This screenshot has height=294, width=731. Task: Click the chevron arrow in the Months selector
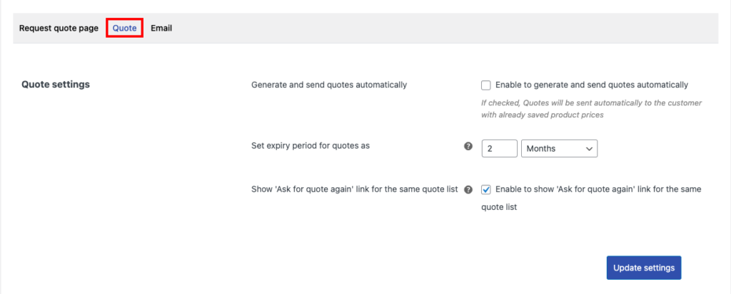(589, 149)
